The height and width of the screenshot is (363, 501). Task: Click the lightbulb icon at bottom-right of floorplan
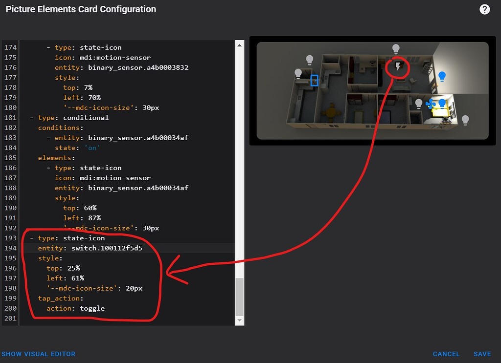pyautogui.click(x=464, y=120)
